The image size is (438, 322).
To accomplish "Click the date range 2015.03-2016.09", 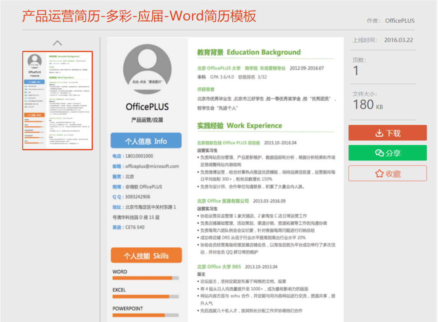I will tap(269, 201).
